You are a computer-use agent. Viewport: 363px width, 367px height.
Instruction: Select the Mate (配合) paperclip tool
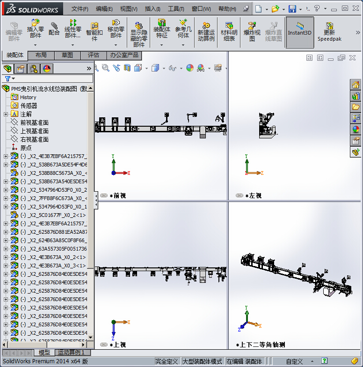point(54,29)
